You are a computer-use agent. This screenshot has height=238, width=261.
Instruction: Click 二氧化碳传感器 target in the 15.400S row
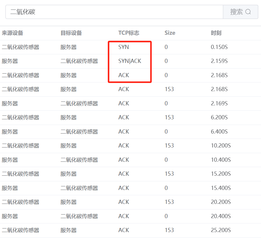point(79,188)
